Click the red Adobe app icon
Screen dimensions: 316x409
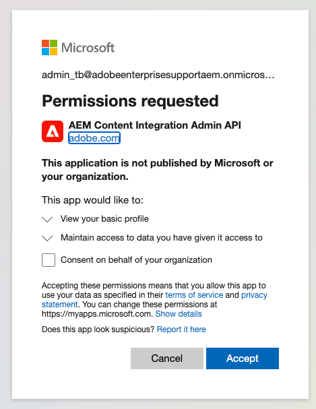coord(53,131)
